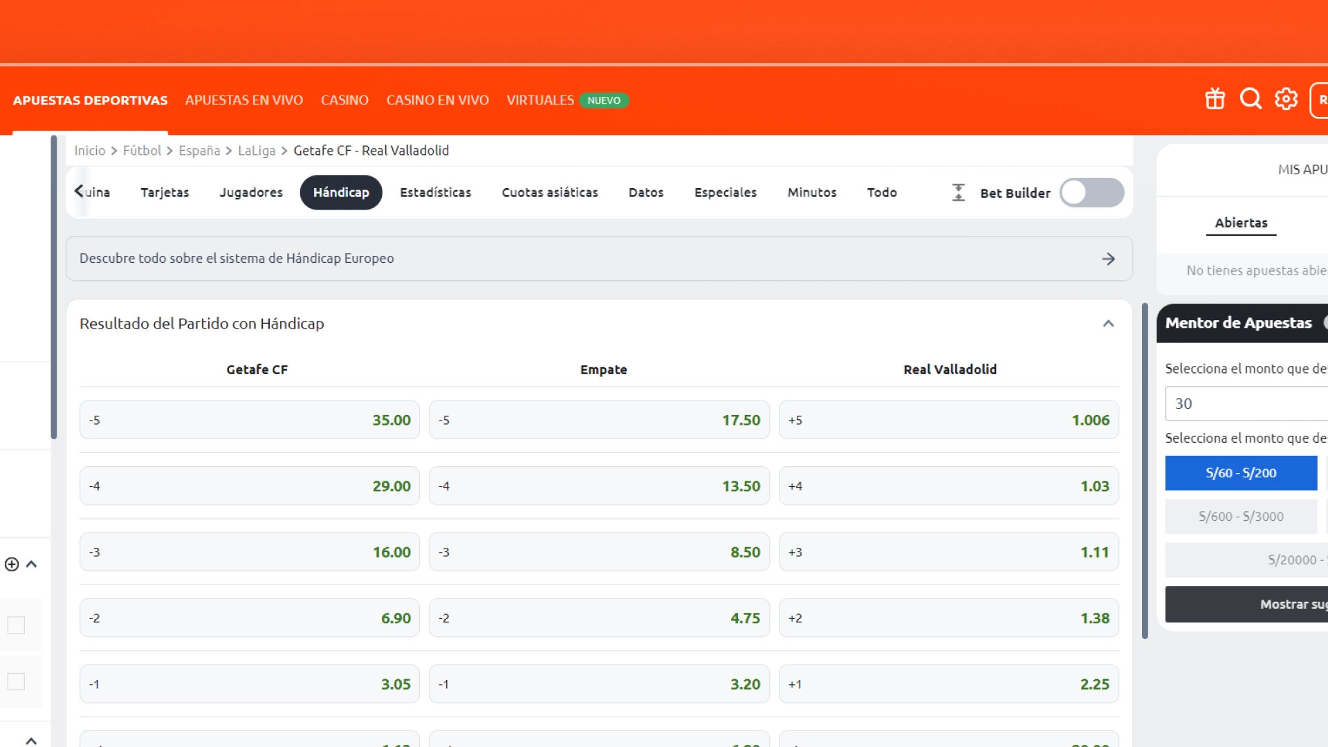
Task: Open Virtuales section
Action: pyautogui.click(x=540, y=100)
